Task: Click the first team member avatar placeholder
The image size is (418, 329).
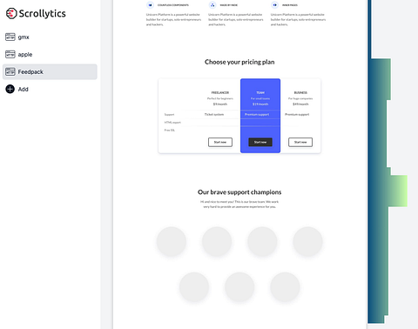Action: click(x=172, y=242)
